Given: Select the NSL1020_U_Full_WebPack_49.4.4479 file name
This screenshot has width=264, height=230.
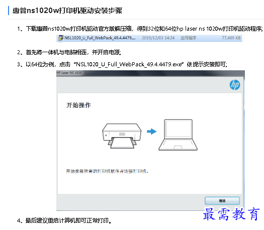Looking at the screenshot, I should (x=100, y=38).
